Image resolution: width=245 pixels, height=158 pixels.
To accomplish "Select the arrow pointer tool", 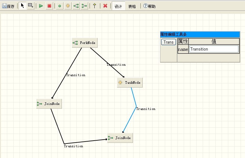I will 22,6.
